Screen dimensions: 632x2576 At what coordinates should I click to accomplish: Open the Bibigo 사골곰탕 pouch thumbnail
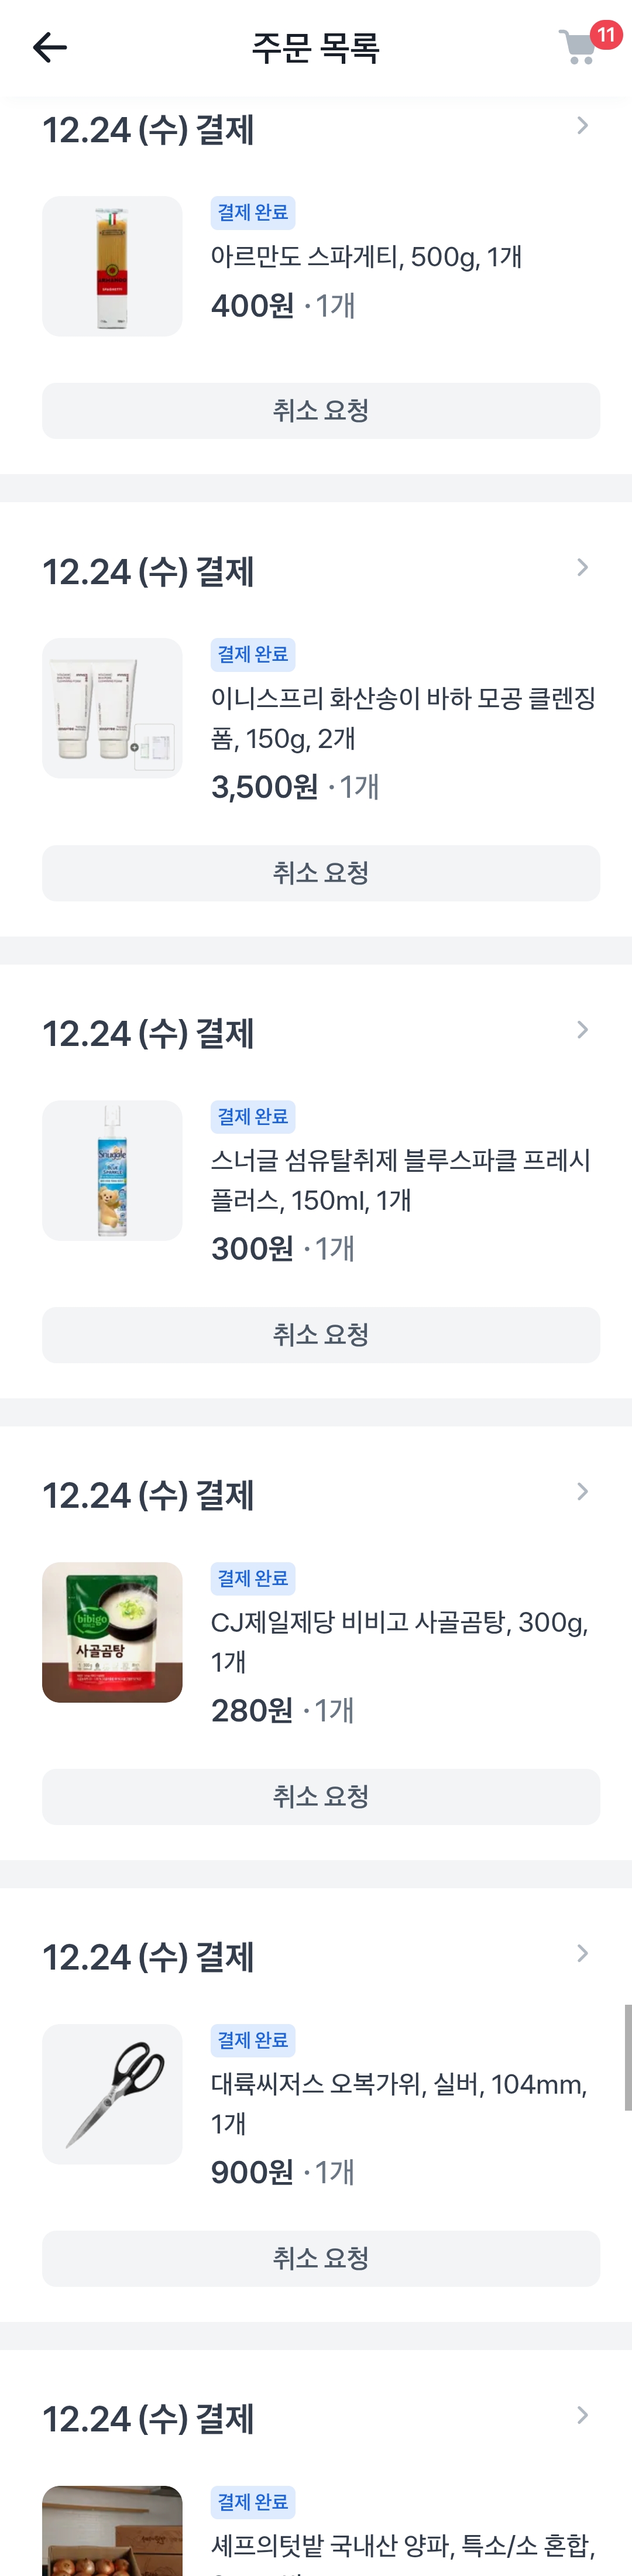point(112,1632)
